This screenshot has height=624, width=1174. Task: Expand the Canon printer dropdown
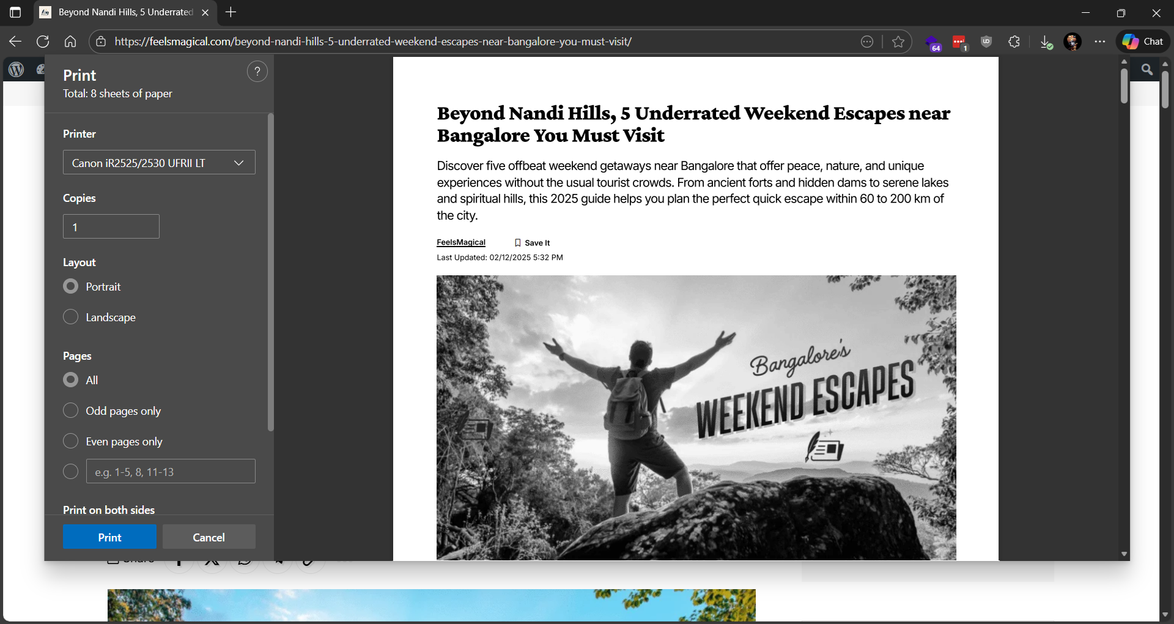(x=159, y=163)
